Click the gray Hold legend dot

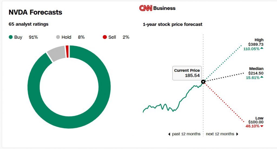(x=58, y=37)
